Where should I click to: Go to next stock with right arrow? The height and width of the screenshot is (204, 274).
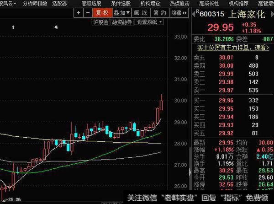272,14
